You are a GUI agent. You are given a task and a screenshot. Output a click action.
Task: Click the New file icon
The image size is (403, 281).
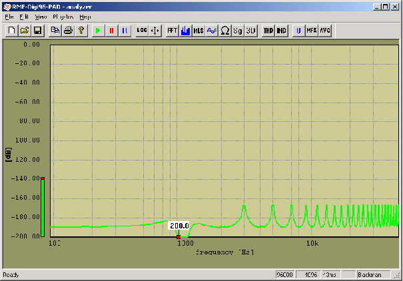[11, 31]
